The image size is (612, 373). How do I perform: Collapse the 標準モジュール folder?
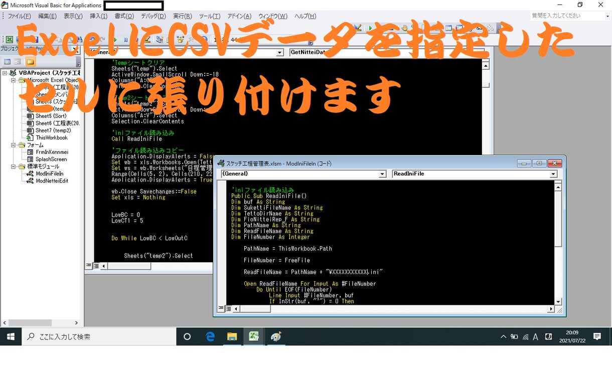(14, 166)
